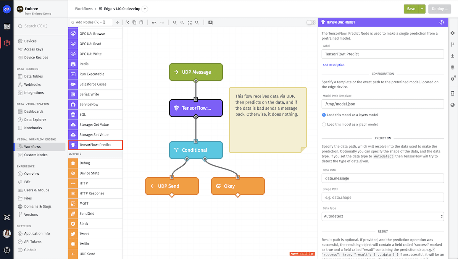Open the workflow settings gear in the right rail

(x=453, y=33)
